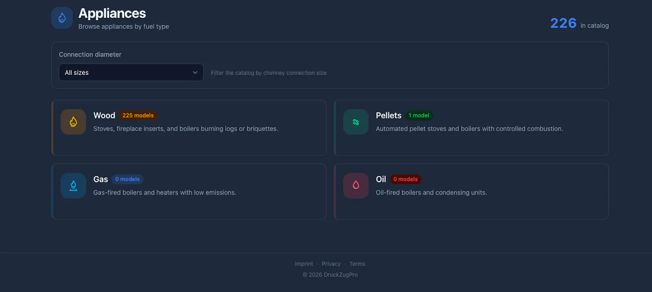Click the 1 model badge
The width and height of the screenshot is (652, 292).
419,116
